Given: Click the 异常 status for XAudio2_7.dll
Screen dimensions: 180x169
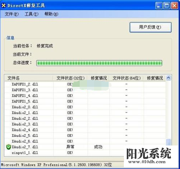Looking at the screenshot, I should click(x=70, y=147).
